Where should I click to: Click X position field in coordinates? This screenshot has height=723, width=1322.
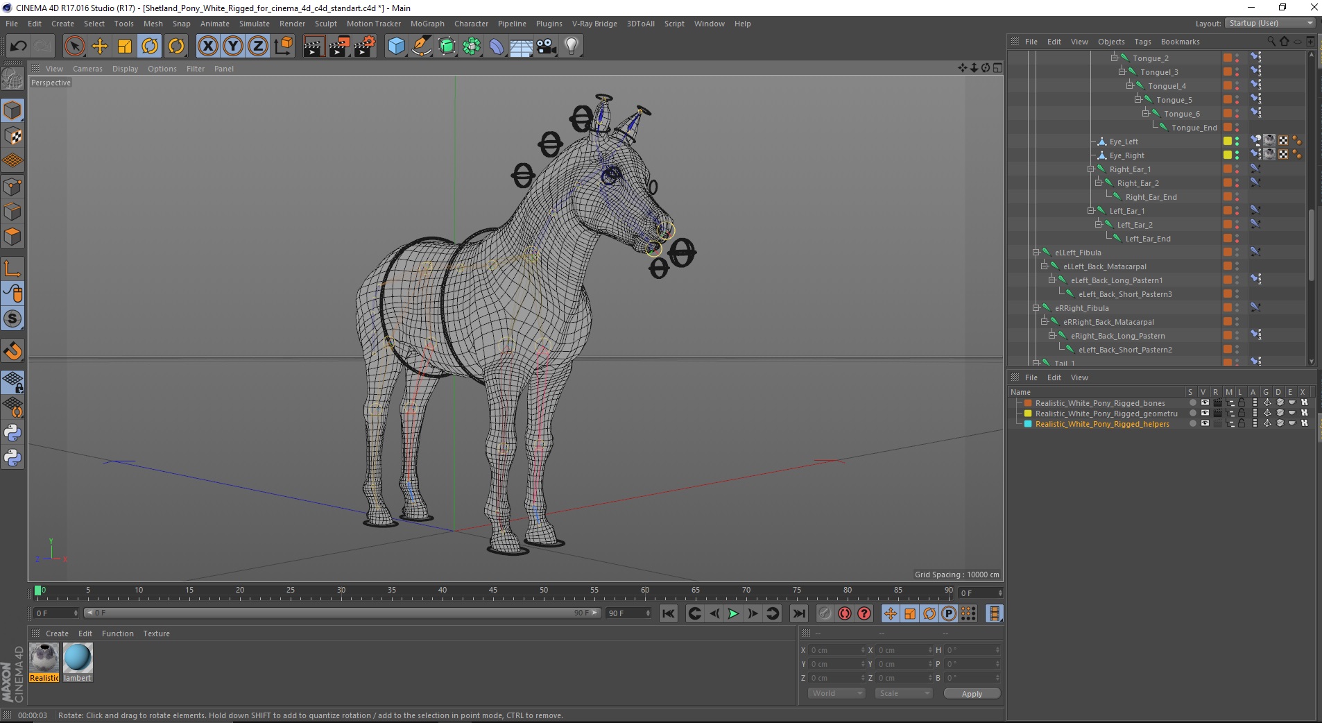click(835, 650)
